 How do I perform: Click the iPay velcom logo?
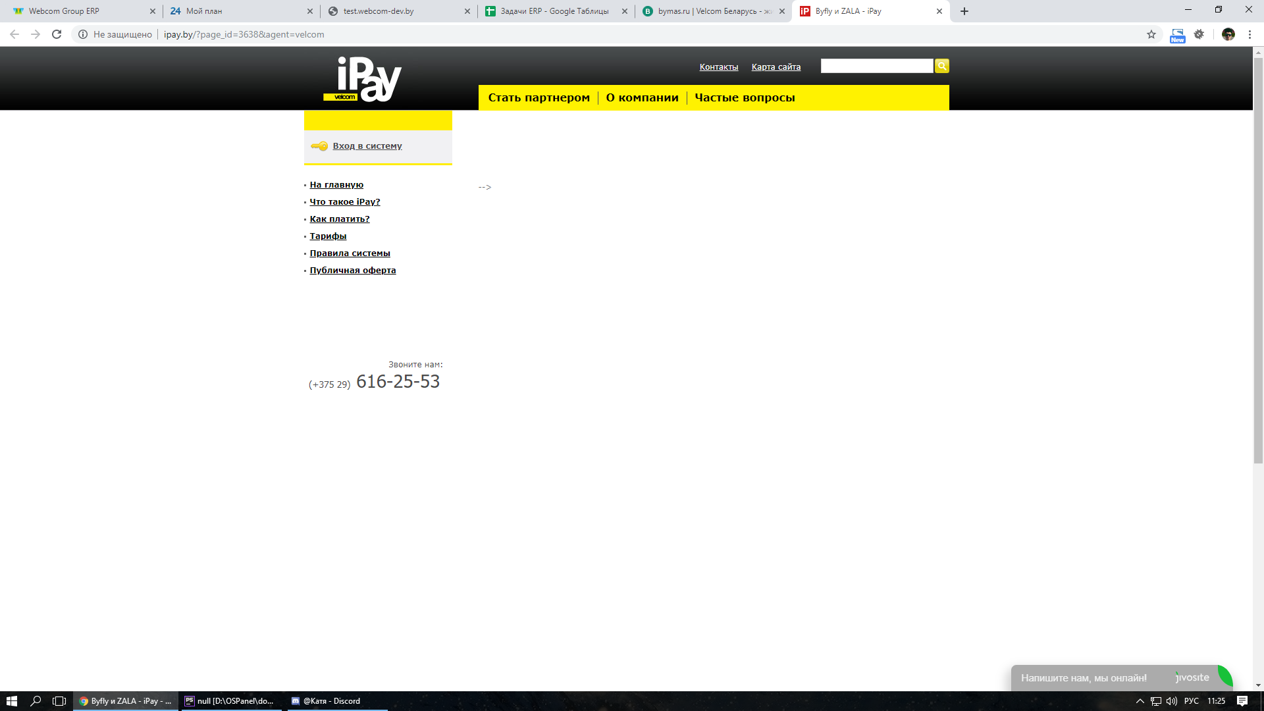pyautogui.click(x=363, y=80)
